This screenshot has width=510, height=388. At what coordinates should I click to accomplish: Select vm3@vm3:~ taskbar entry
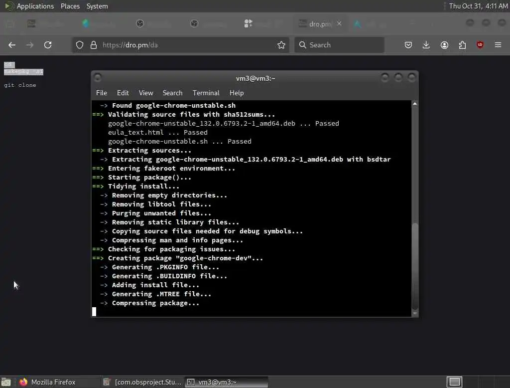(x=227, y=382)
